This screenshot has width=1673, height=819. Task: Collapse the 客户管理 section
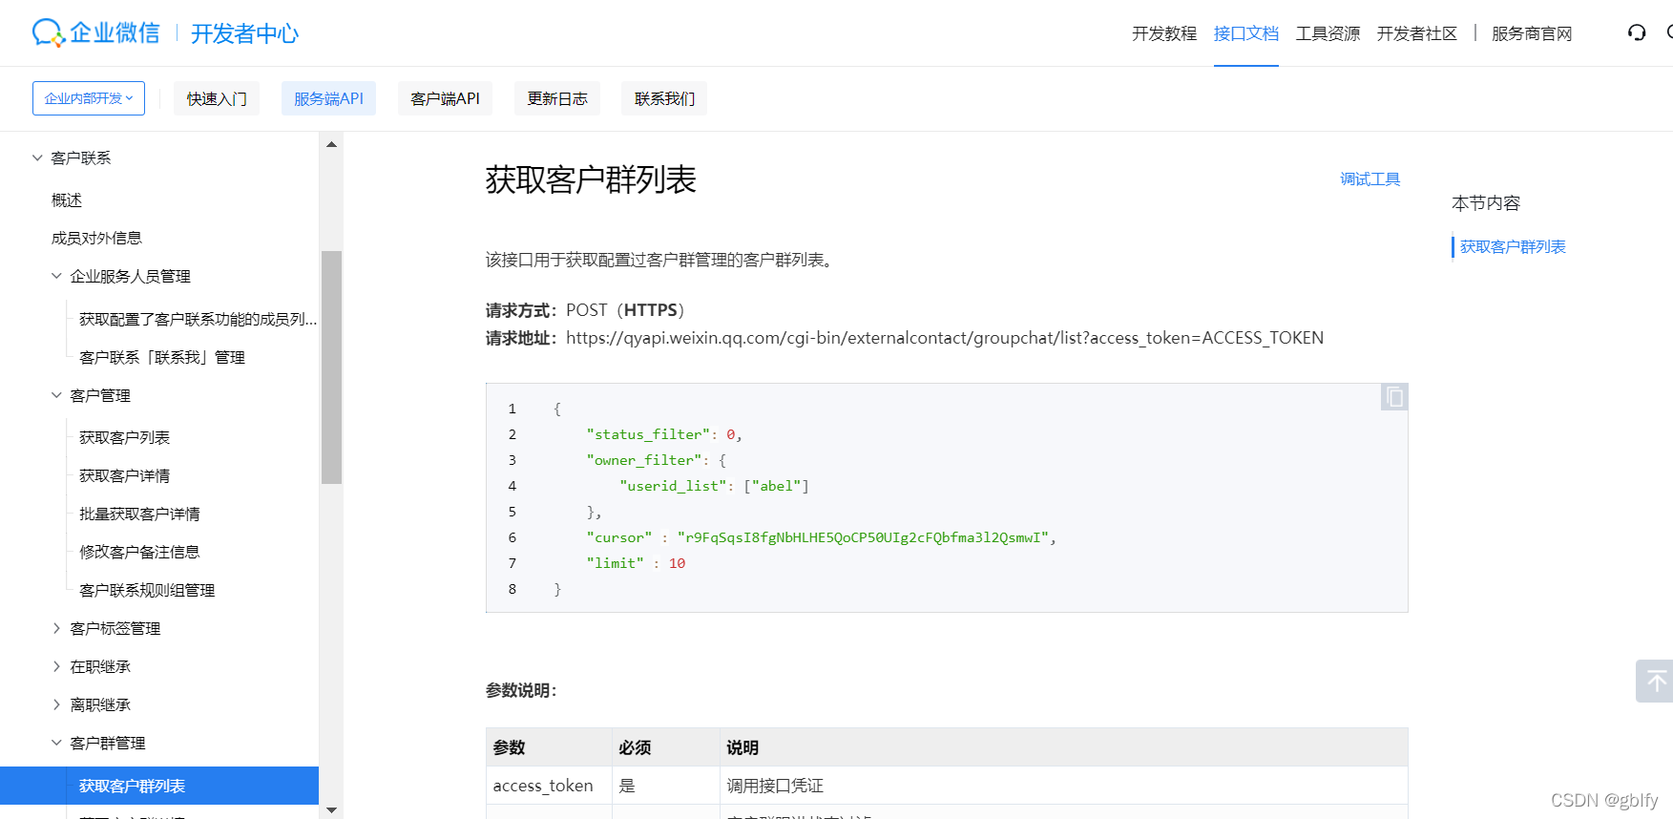[x=56, y=395]
